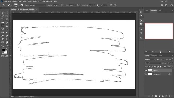174x98 pixels.
Task: Delete layer using trash icon
Action: point(170,96)
